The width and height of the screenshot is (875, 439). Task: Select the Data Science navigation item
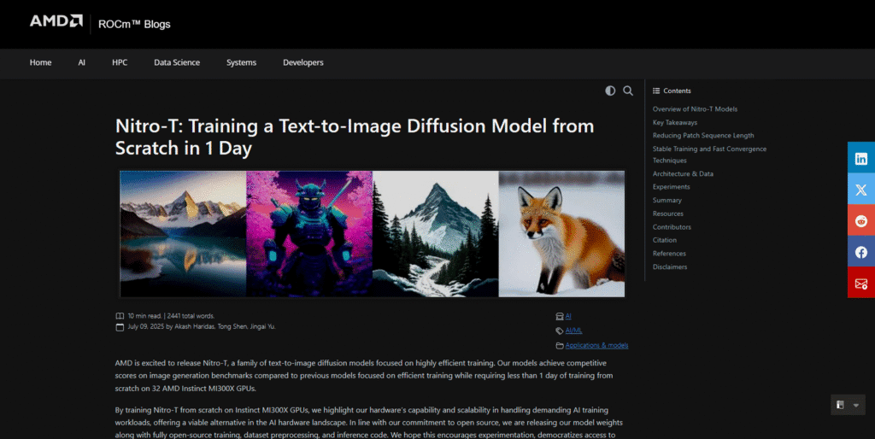click(177, 62)
